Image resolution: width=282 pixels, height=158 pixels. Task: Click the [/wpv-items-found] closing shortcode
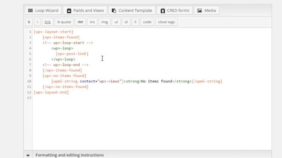pos(62,70)
